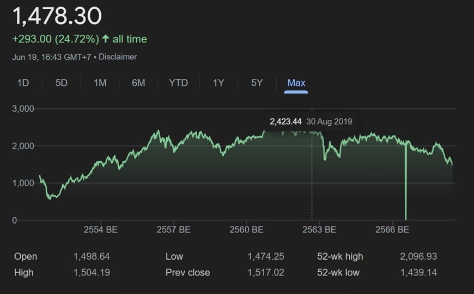Click the 2566 BE axis label

[392, 230]
